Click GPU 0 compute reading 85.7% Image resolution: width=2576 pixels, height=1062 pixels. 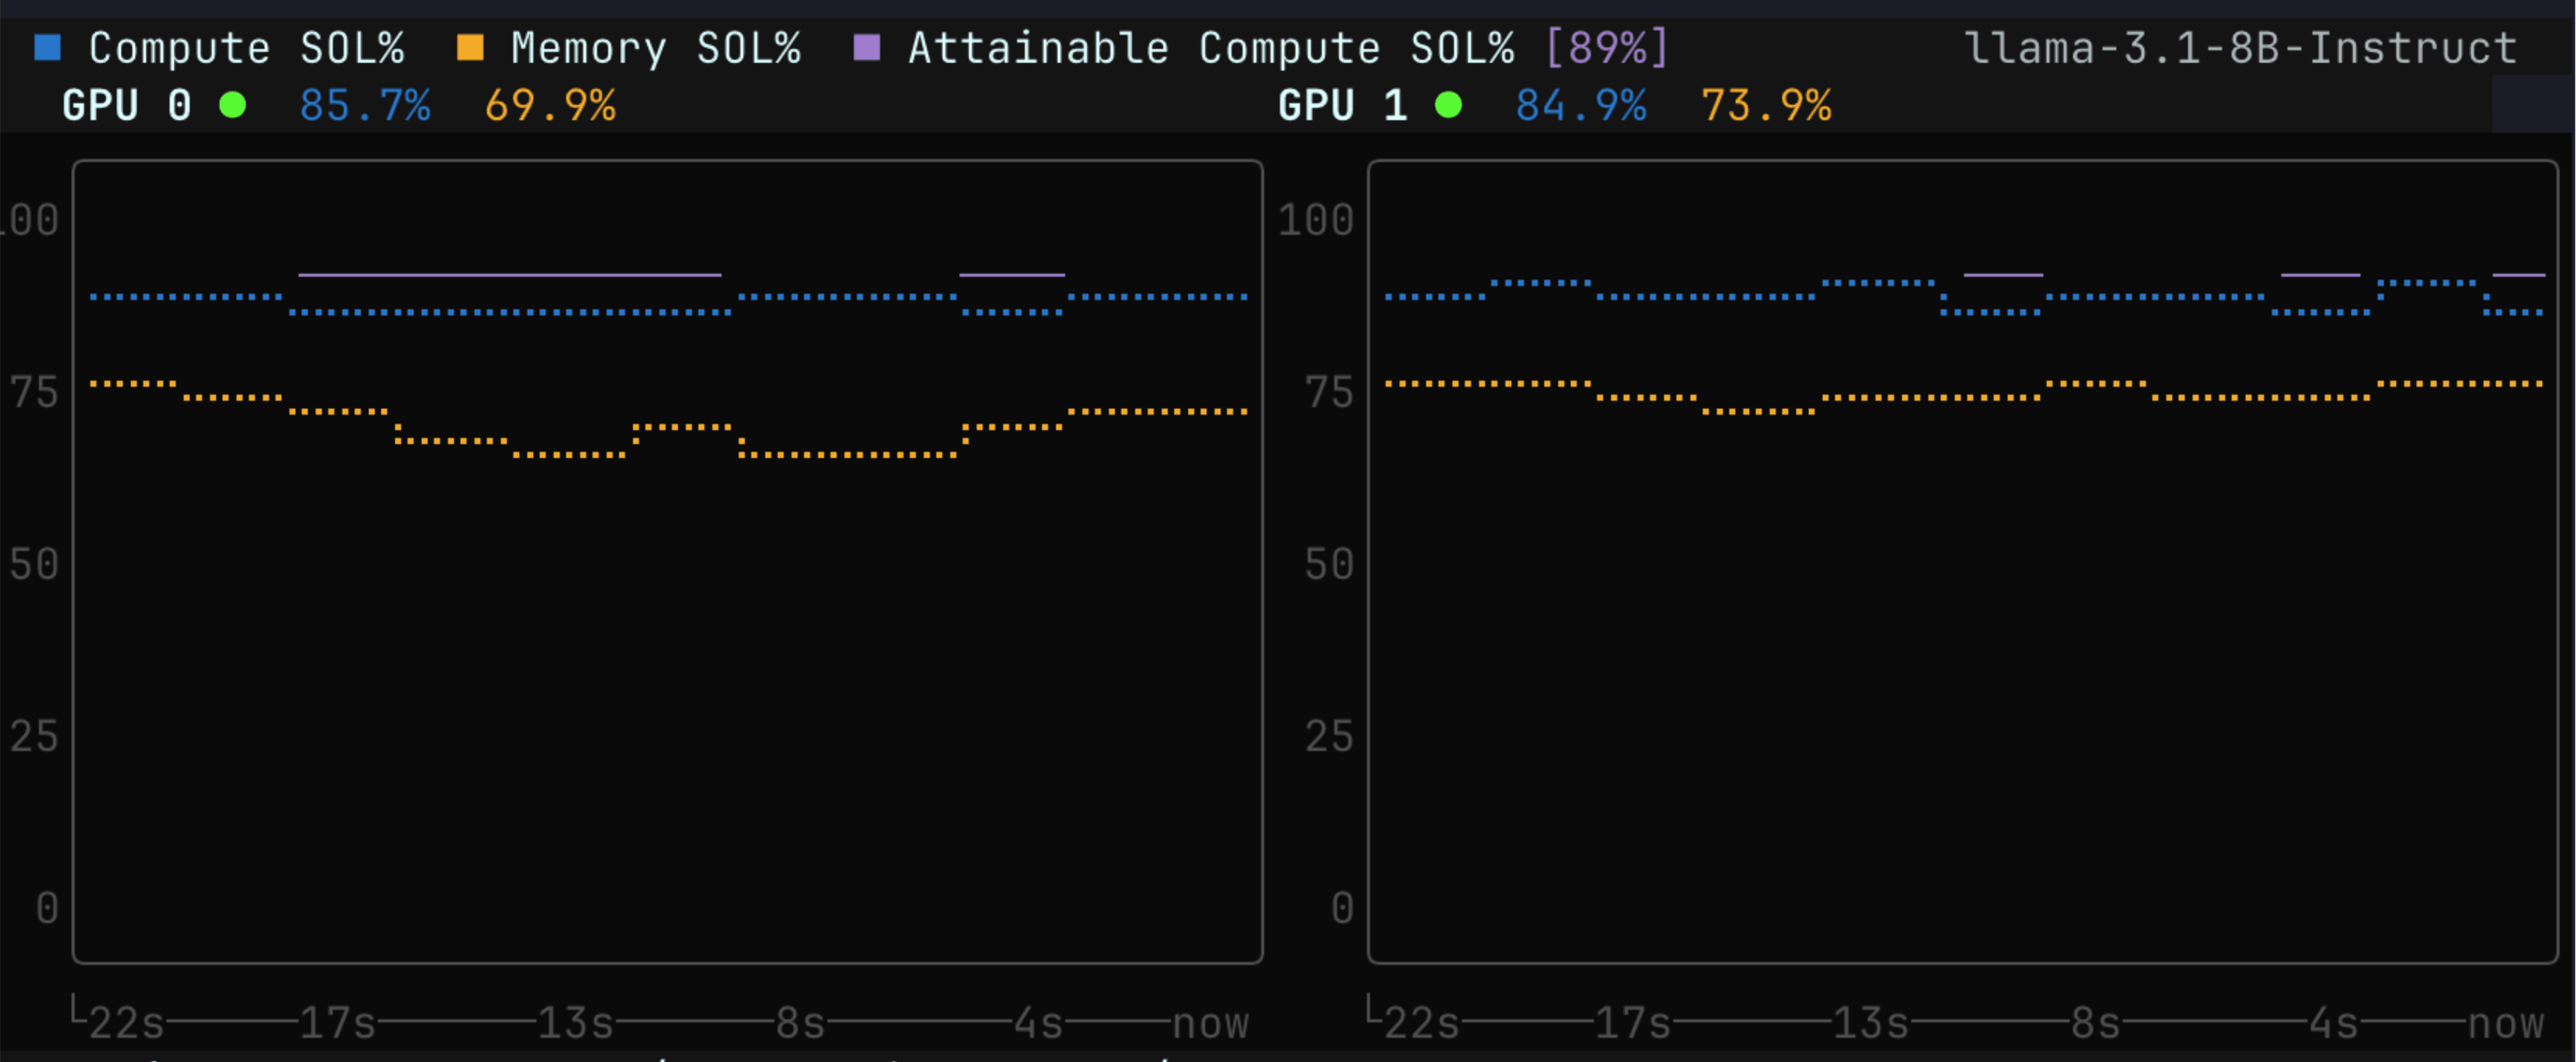pyautogui.click(x=365, y=105)
